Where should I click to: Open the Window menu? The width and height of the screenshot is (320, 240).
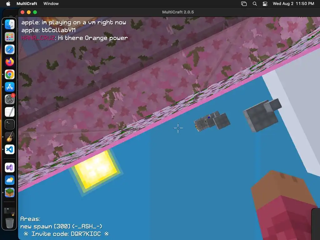coord(51,3)
